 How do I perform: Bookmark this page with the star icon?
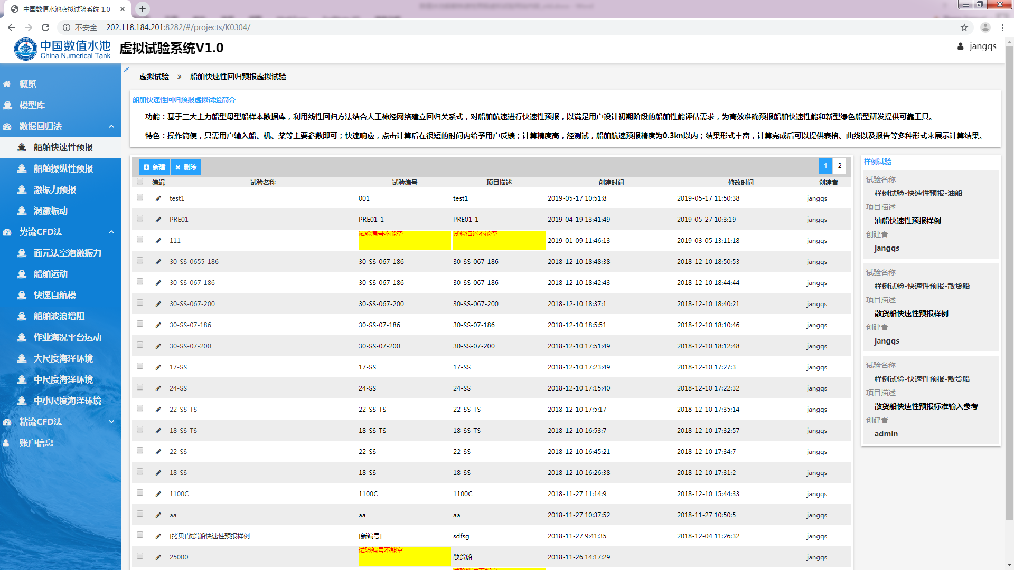(964, 27)
